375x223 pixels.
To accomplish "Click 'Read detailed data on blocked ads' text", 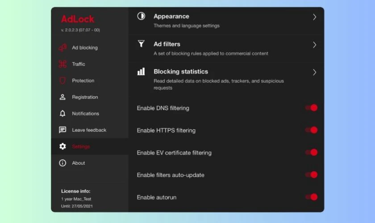I will click(x=219, y=84).
